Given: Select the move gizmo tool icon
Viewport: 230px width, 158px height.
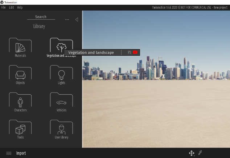Looking at the screenshot, I should pyautogui.click(x=192, y=153).
